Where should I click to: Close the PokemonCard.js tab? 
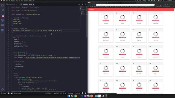[x=33, y=4]
